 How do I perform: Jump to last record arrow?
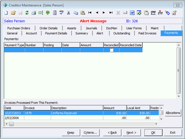[111, 12]
